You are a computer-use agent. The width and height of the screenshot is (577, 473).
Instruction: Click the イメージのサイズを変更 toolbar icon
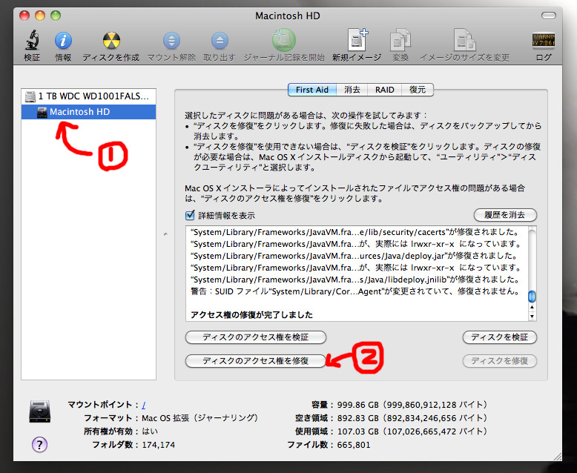[x=465, y=40]
